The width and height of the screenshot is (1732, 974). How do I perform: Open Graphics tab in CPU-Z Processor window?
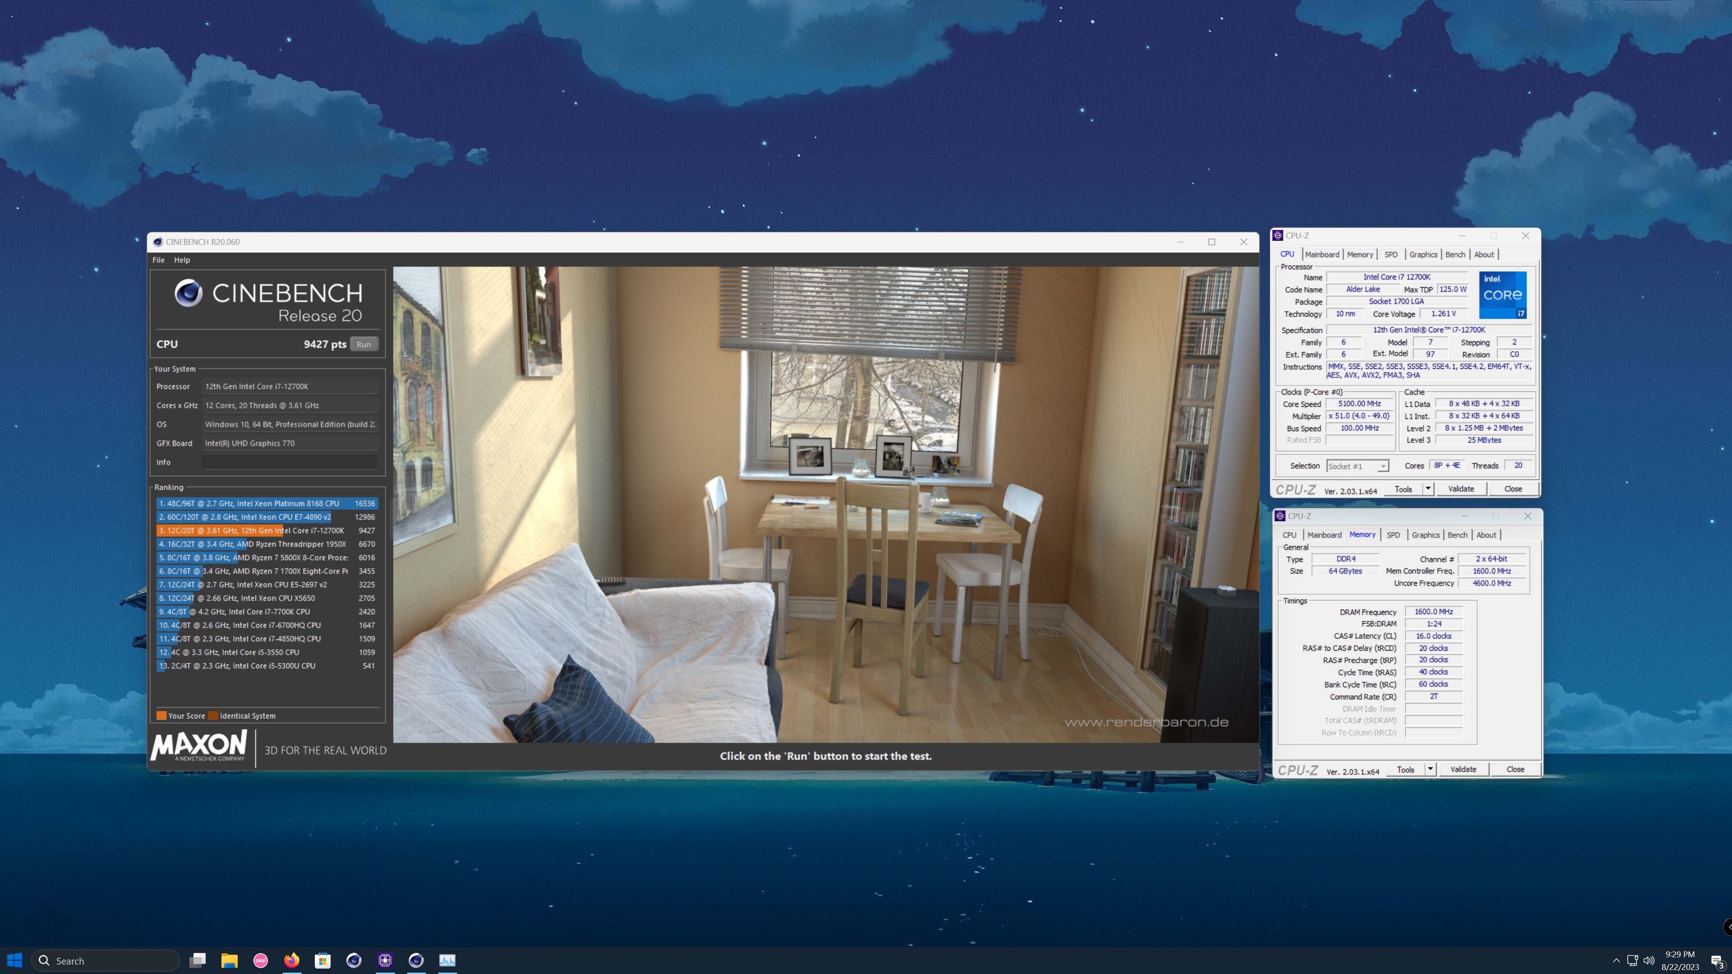point(1423,254)
